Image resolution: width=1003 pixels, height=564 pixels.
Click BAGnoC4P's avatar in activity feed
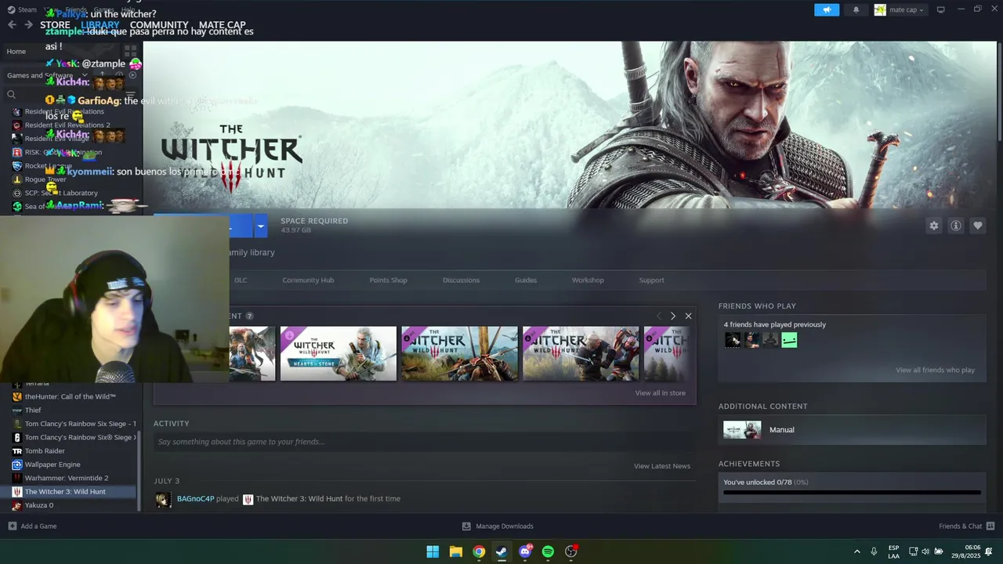(163, 499)
